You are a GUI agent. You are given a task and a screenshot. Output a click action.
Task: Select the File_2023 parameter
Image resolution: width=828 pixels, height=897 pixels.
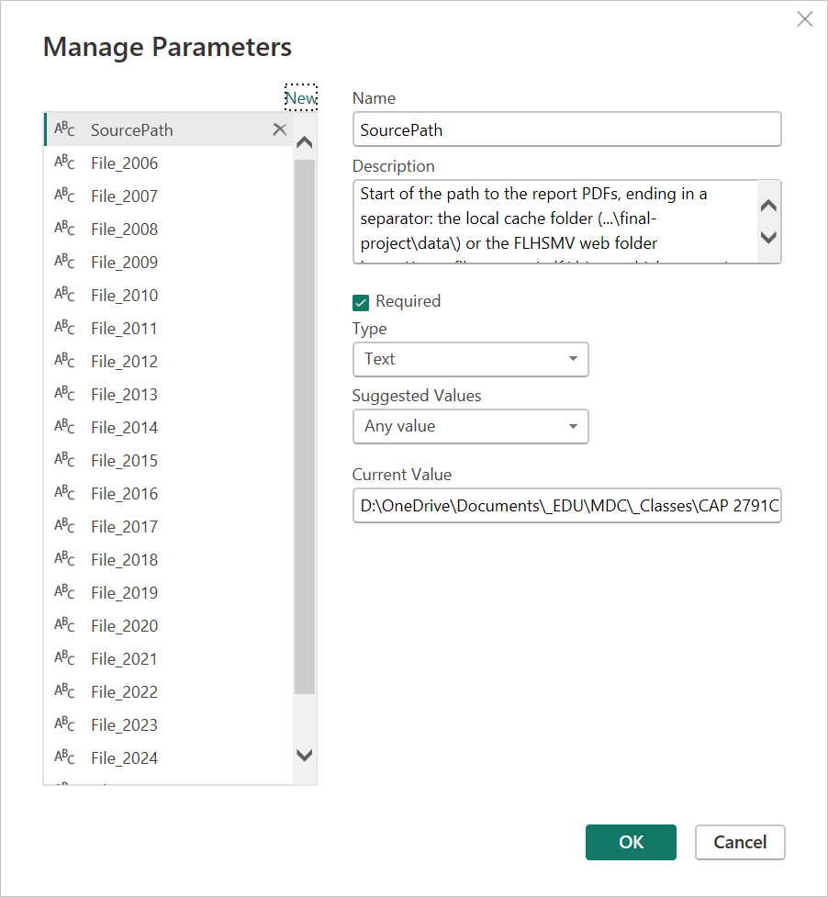[x=168, y=724]
